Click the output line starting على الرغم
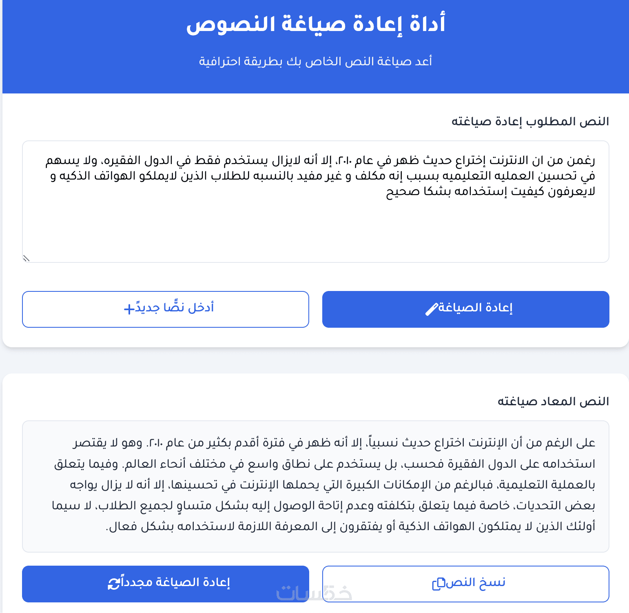 point(334,443)
